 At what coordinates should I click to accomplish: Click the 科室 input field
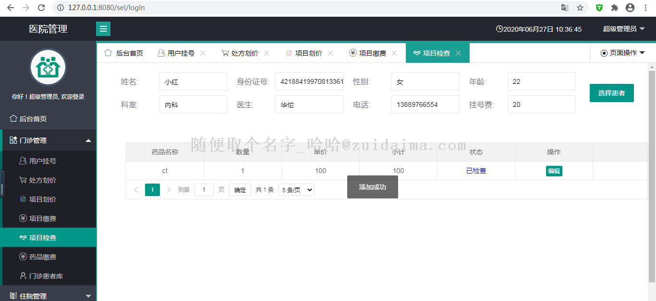pos(193,104)
